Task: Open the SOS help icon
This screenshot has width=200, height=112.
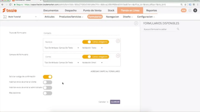Action: [x=183, y=10]
